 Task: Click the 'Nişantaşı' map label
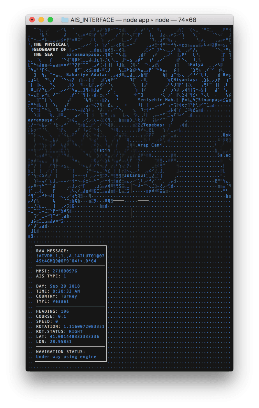186,80
